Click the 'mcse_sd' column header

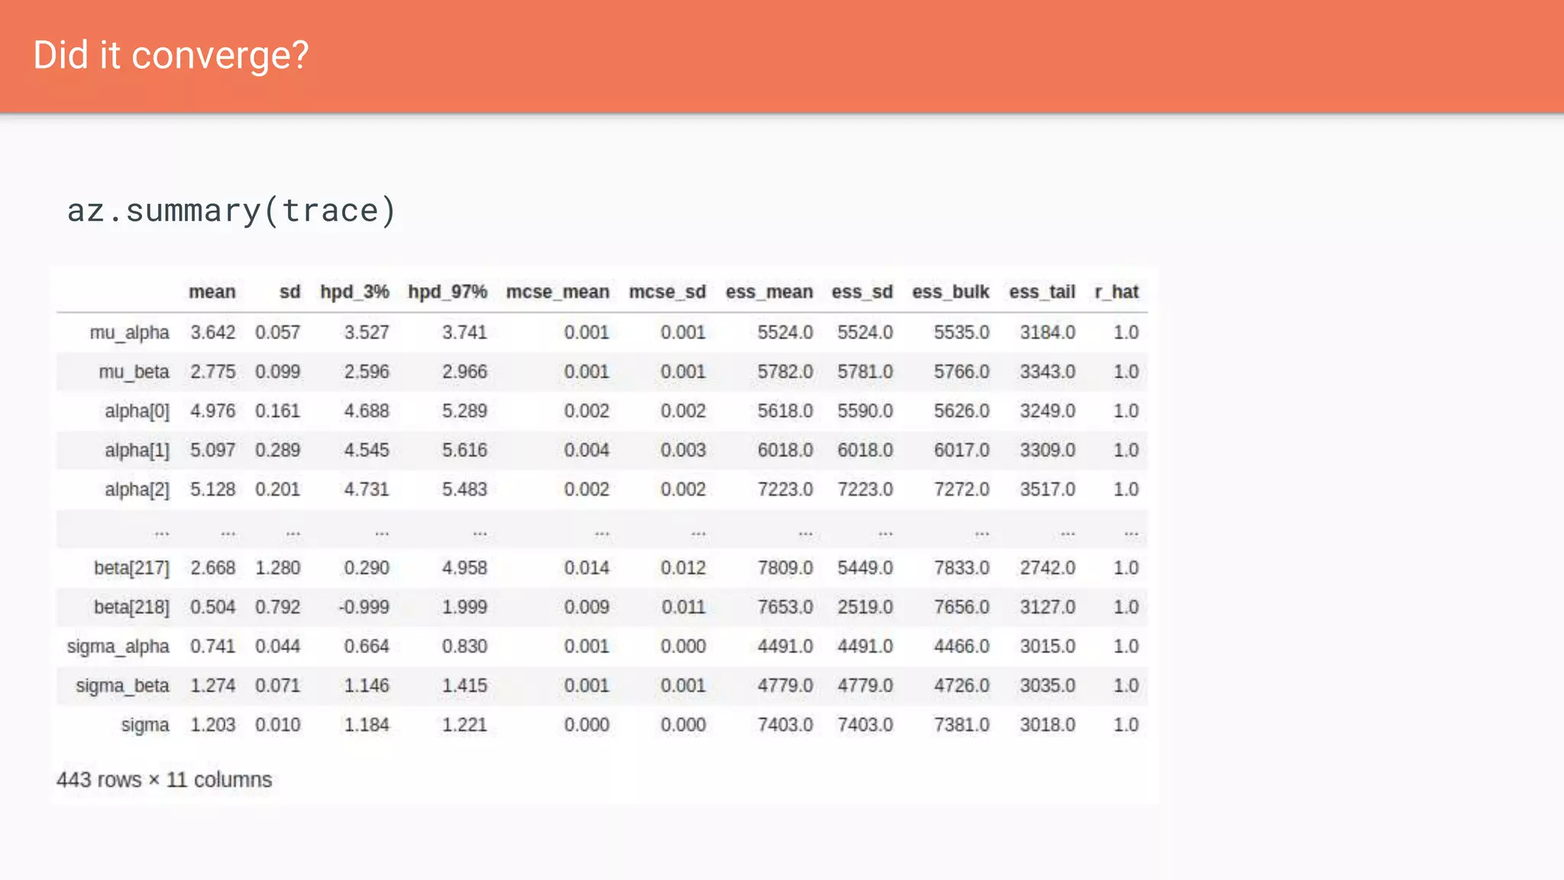click(667, 292)
